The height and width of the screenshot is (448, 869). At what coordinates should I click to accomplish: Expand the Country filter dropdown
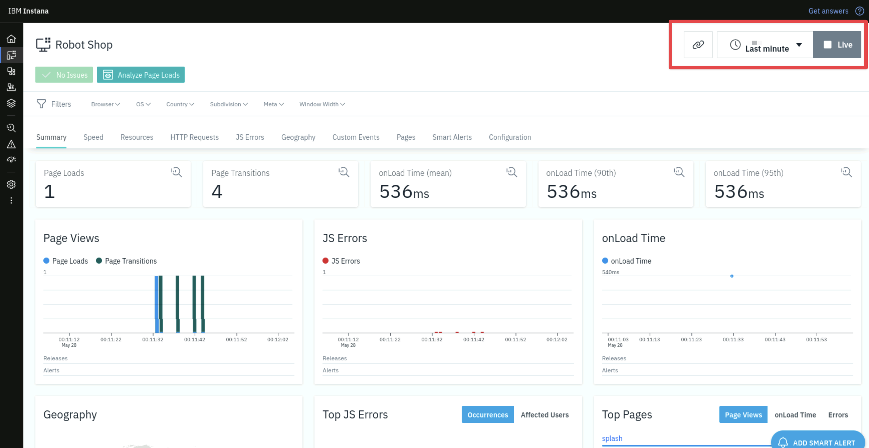(179, 104)
